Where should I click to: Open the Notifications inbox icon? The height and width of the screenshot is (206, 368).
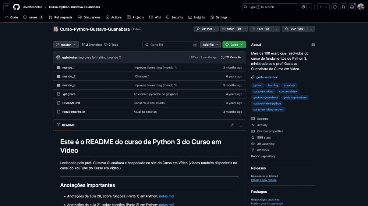pyautogui.click(x=352, y=7)
